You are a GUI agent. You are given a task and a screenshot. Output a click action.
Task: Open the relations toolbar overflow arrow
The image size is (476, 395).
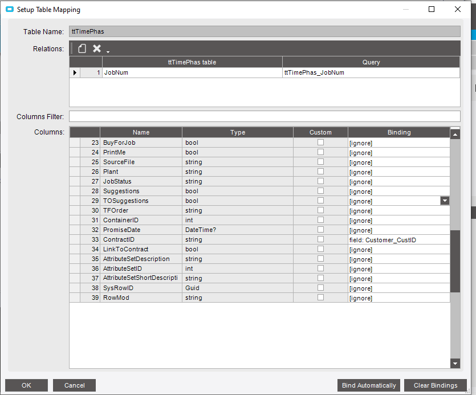coord(108,52)
